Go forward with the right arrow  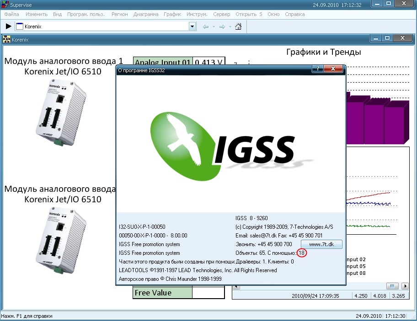222,27
